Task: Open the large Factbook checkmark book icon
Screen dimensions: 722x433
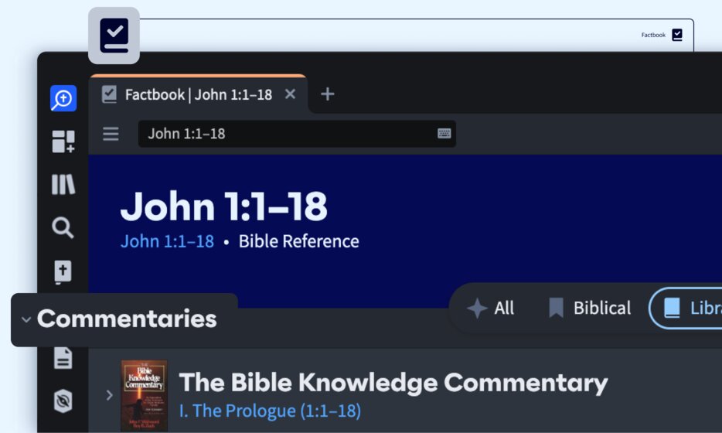Action: (x=114, y=36)
